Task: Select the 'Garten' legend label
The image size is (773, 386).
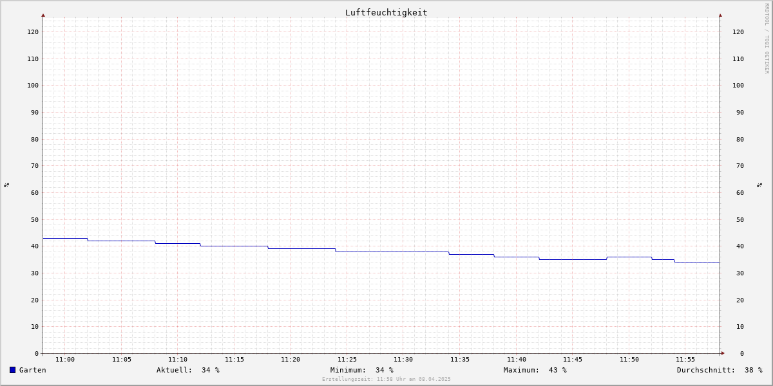Action: (33, 370)
